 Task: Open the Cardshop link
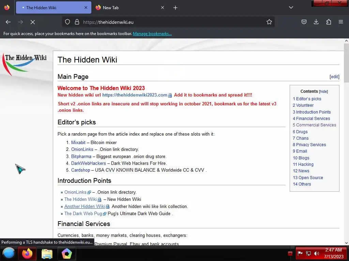click(80, 170)
